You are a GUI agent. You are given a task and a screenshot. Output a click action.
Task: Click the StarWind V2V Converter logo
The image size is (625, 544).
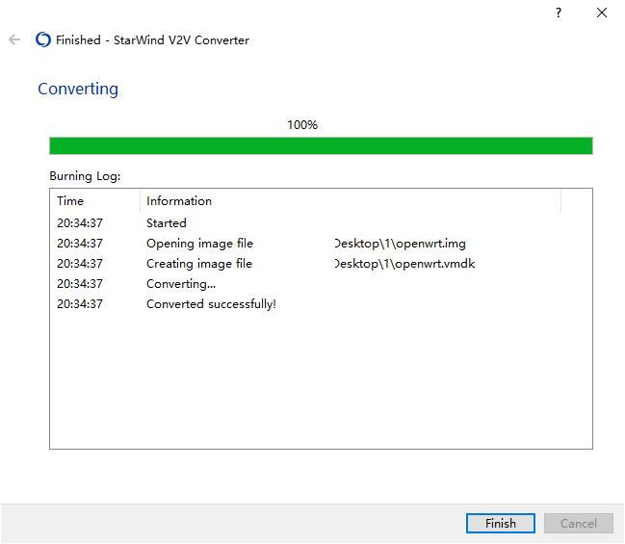point(43,39)
